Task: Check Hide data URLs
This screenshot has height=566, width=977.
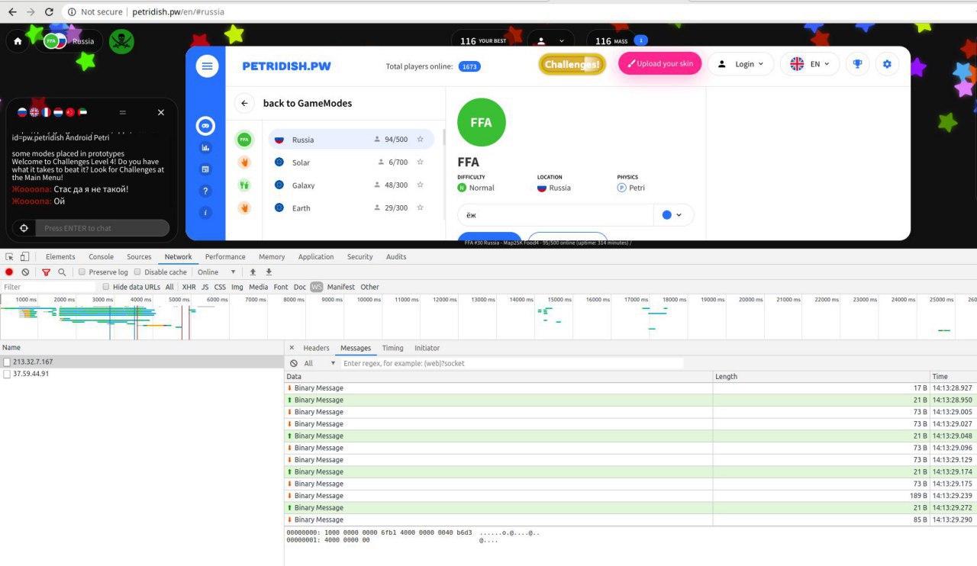Action: [107, 287]
